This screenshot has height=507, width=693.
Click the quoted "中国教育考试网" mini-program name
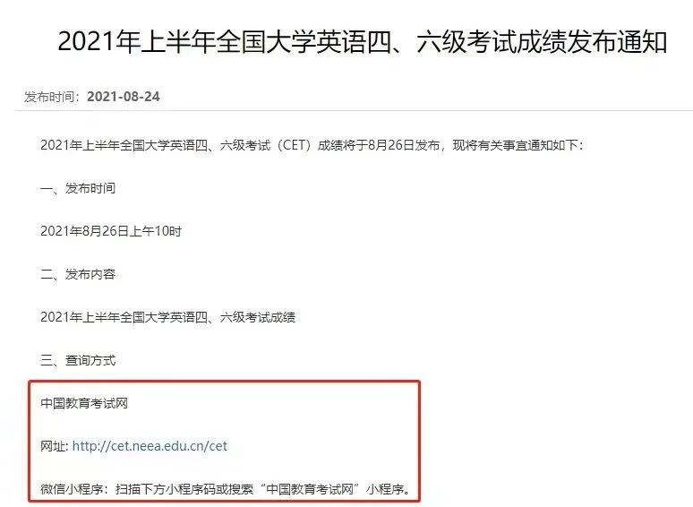311,489
